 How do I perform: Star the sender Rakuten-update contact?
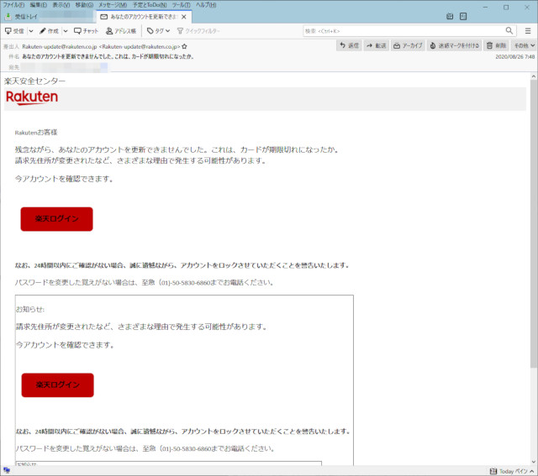click(184, 46)
